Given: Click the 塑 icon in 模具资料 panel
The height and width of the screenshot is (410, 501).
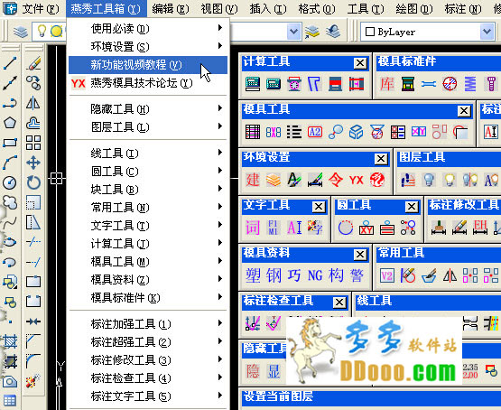Looking at the screenshot, I should (x=253, y=275).
